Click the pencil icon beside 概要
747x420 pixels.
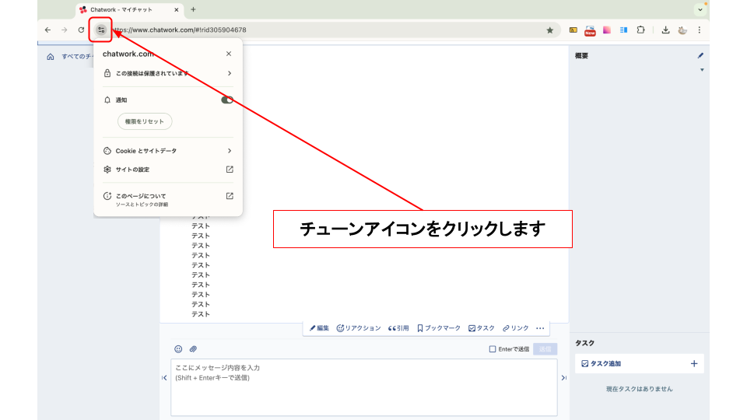click(x=700, y=56)
